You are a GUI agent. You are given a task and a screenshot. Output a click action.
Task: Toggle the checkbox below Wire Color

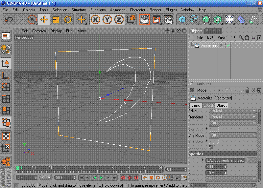211,147
